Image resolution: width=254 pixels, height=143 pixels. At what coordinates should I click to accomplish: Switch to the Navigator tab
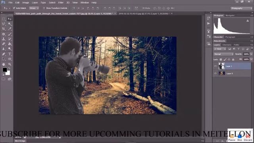click(x=230, y=15)
